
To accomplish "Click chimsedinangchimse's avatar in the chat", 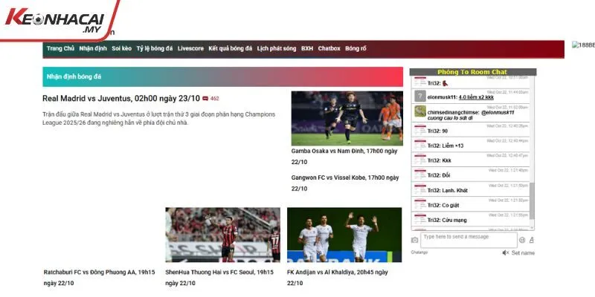I will tap(420, 112).
